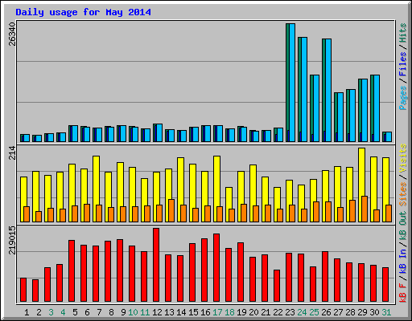Click green weekend day label 11

coord(145,312)
